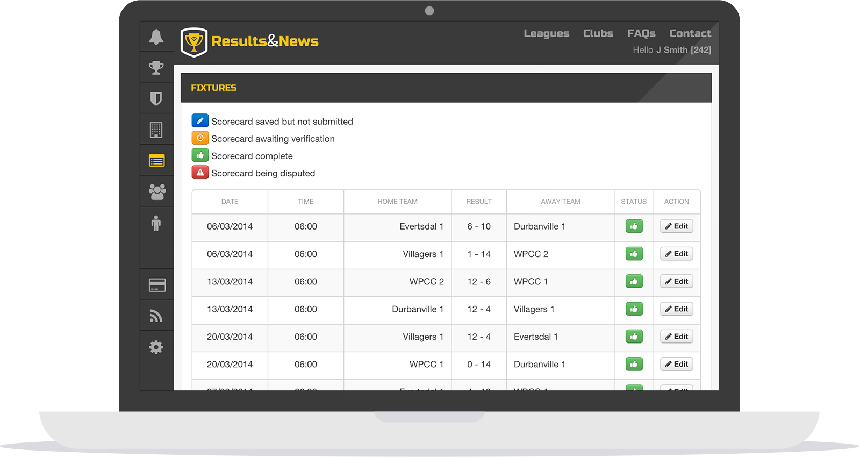
Task: Click Edit for WPCC 1 vs Durbanville 1
Action: tap(676, 364)
